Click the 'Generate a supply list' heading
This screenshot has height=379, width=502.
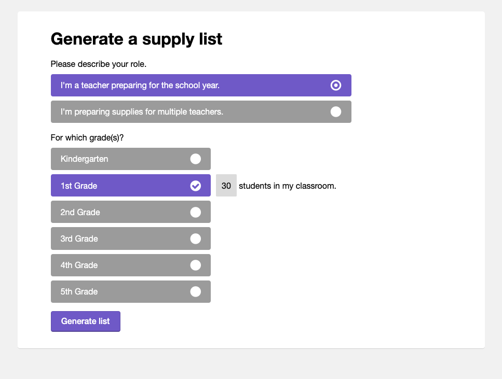pos(137,39)
